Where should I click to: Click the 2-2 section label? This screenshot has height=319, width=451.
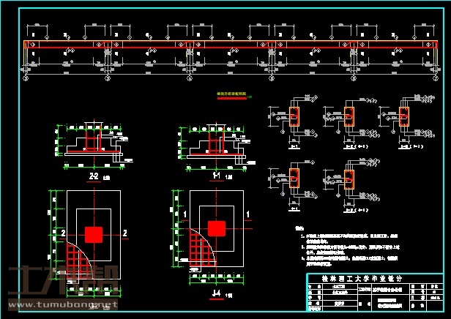94,177
